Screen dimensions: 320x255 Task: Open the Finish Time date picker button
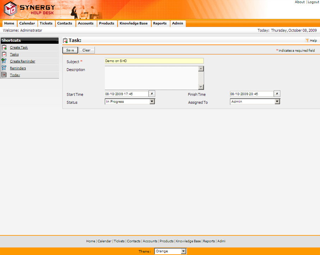click(x=277, y=94)
